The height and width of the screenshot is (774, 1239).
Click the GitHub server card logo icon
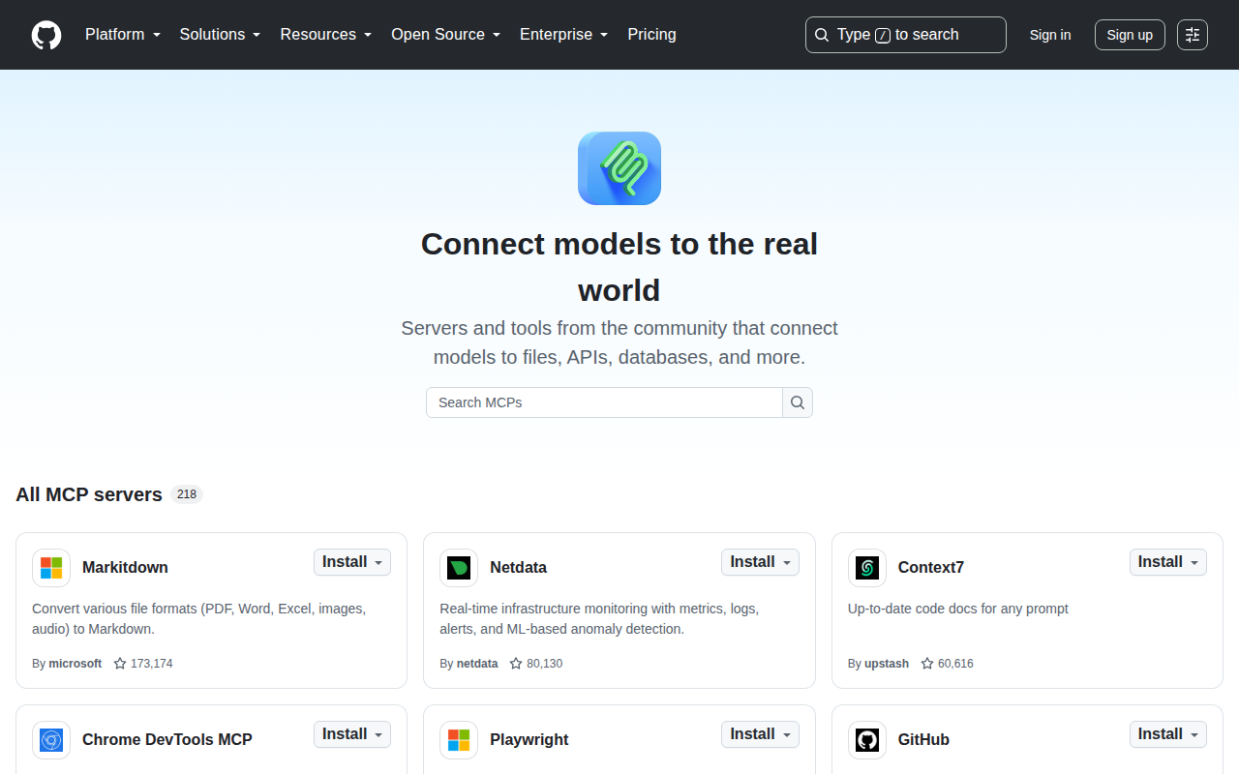867,740
